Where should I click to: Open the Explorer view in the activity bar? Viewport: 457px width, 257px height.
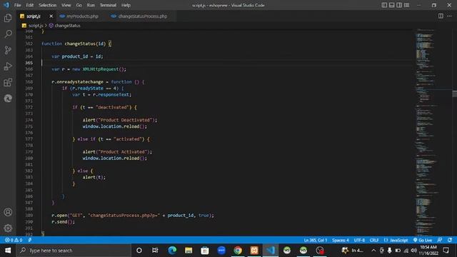pos(8,18)
